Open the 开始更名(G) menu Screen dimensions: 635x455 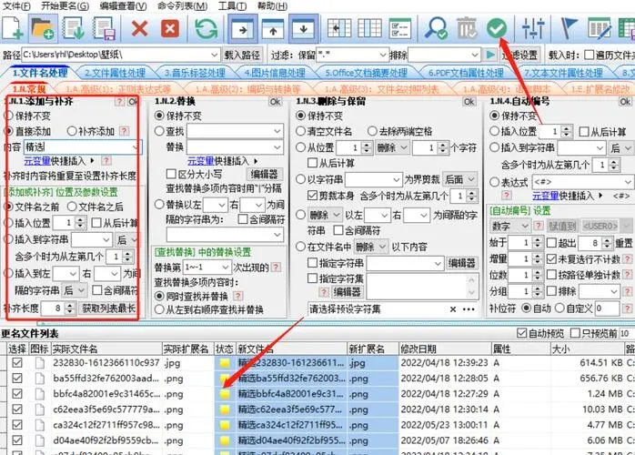(x=66, y=6)
